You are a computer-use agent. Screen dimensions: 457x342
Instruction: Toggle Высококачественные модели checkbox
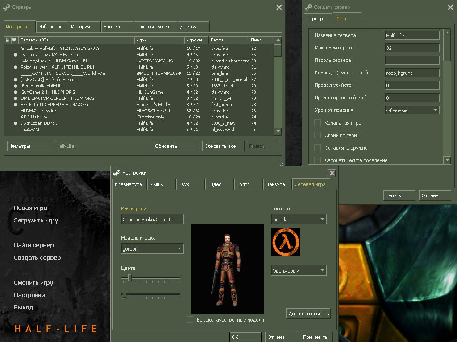click(x=189, y=320)
